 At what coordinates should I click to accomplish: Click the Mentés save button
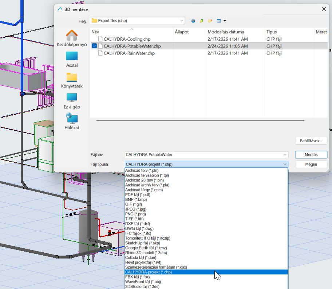[x=311, y=155]
